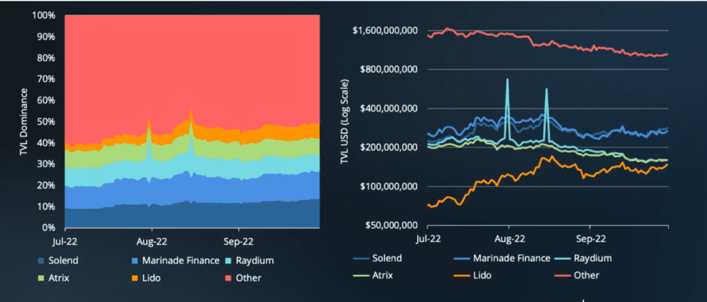Screen dimensions: 707x302
Task: Click the Solend swatch in left chart legend
Action: pos(41,261)
